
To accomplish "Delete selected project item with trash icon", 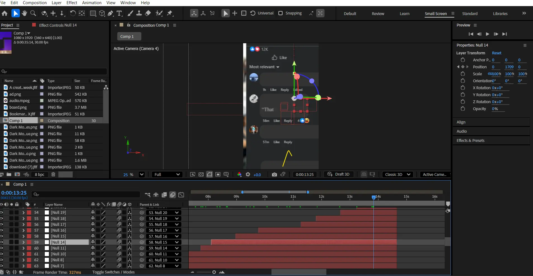I will point(53,175).
